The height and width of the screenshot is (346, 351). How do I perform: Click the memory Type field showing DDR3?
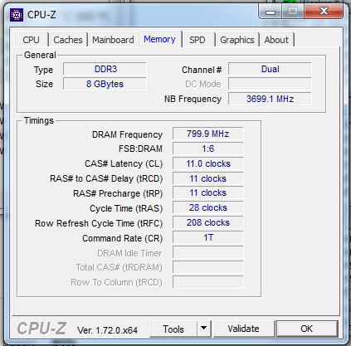point(105,69)
